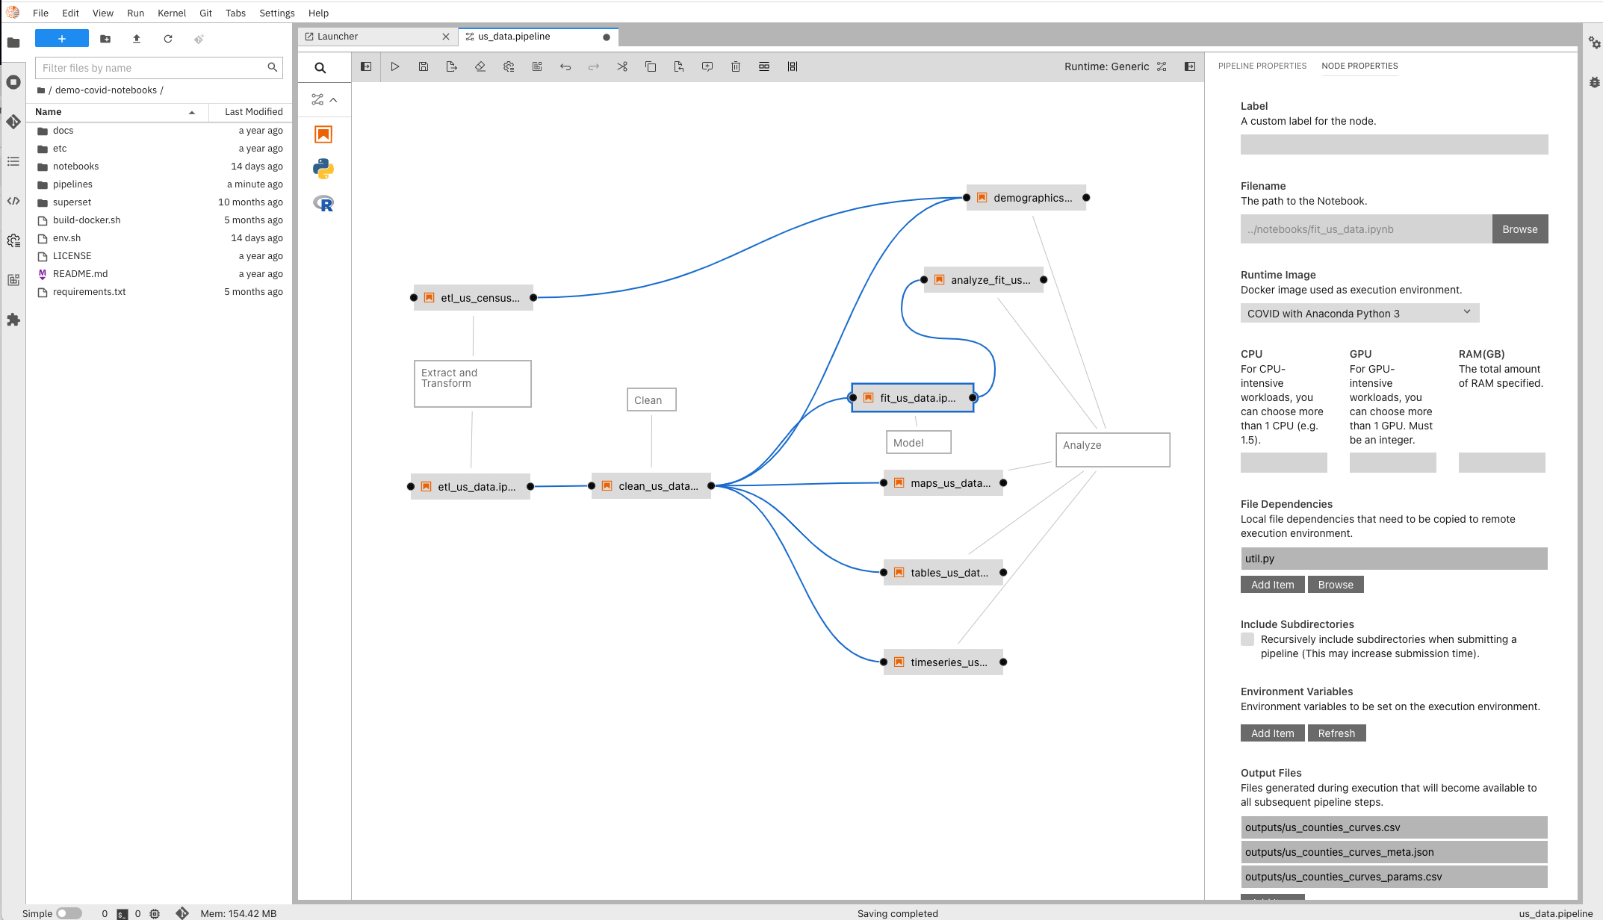Click Refresh environment variables

[x=1336, y=732]
